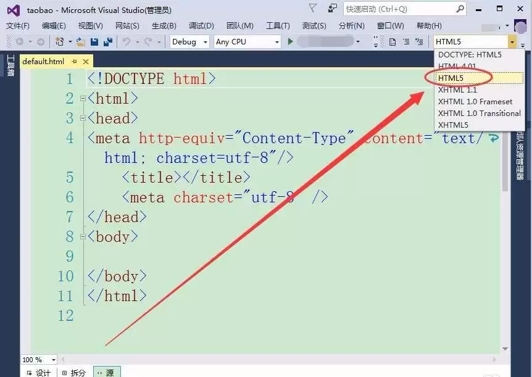Open the 调试(D) menu

coord(200,26)
